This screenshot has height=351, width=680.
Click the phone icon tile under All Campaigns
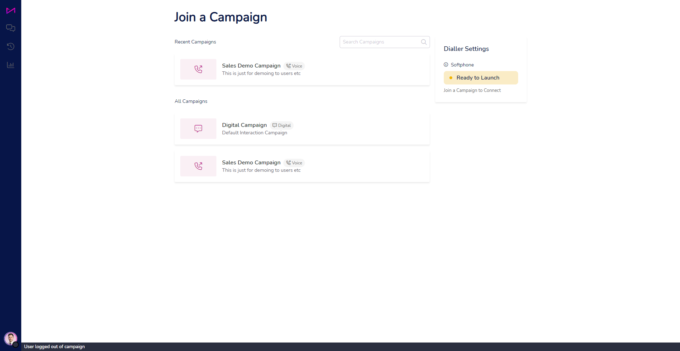pos(198,166)
